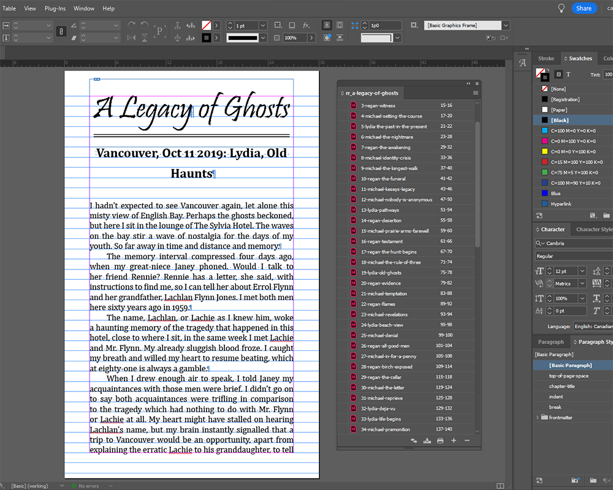
Task: Click the 100% opacity field
Action: coord(295,38)
